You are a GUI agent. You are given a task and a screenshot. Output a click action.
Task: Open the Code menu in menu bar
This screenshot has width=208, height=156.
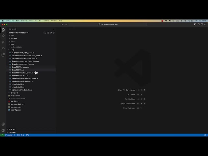7,21
